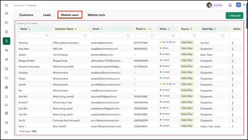248x140 pixels.
Task: Open the action menu for Bhagya Khatter
Action: pos(233,61)
